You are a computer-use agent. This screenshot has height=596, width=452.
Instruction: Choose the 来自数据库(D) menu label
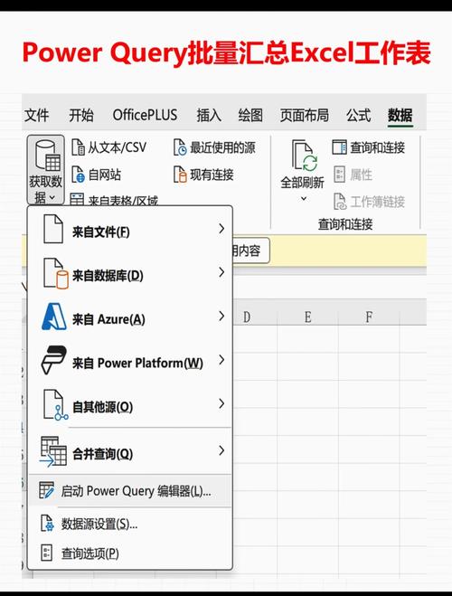[x=108, y=275]
